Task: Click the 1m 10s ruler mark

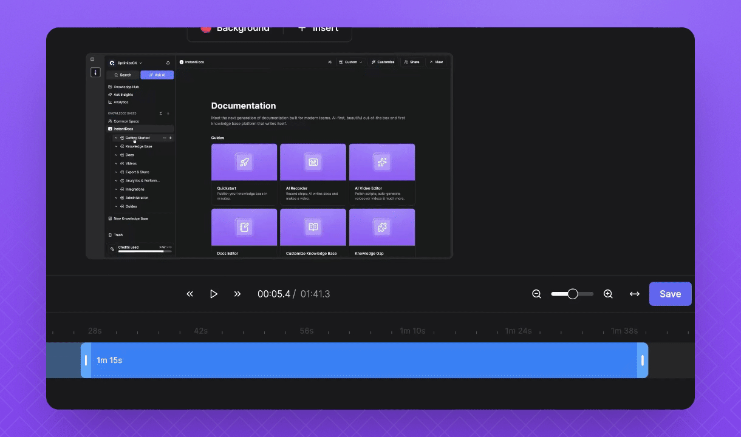Action: point(412,331)
